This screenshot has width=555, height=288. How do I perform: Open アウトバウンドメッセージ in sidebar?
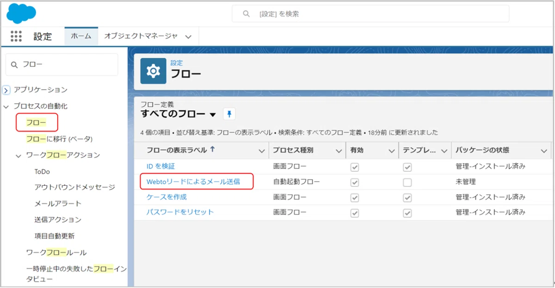[74, 187]
